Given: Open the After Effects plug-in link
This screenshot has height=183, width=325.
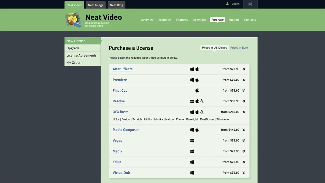Looking at the screenshot, I should (x=122, y=69).
